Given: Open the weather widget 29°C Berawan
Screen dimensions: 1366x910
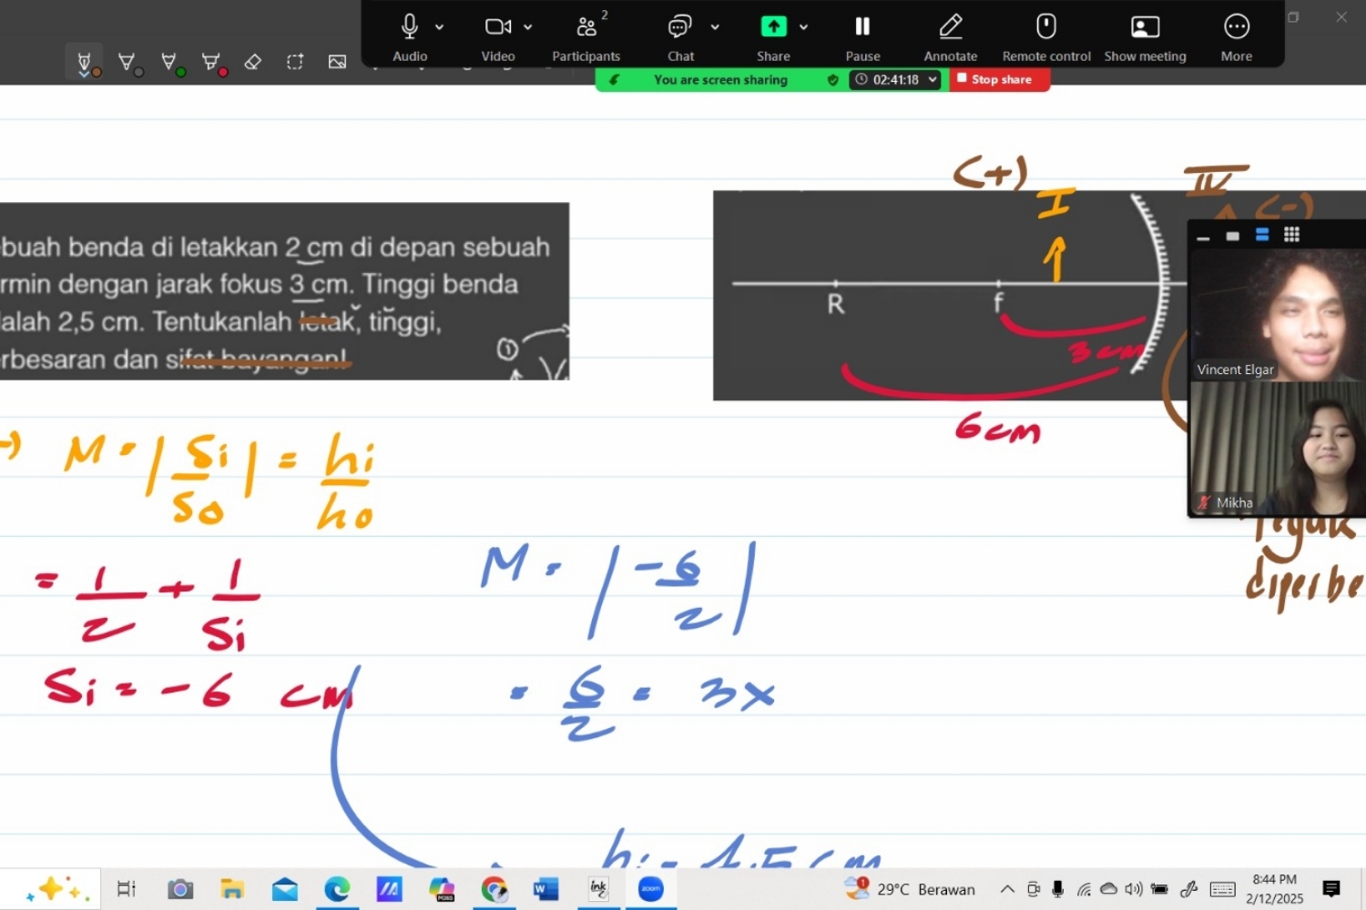Looking at the screenshot, I should click(909, 889).
